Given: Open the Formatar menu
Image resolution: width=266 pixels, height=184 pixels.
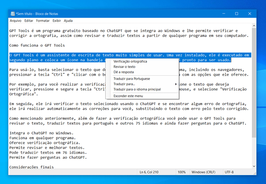Looking at the screenshot, I should (x=43, y=21).
